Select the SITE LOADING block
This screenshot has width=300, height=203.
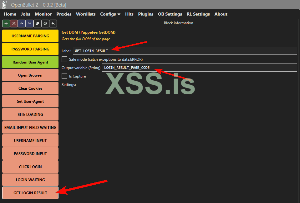click(30, 115)
